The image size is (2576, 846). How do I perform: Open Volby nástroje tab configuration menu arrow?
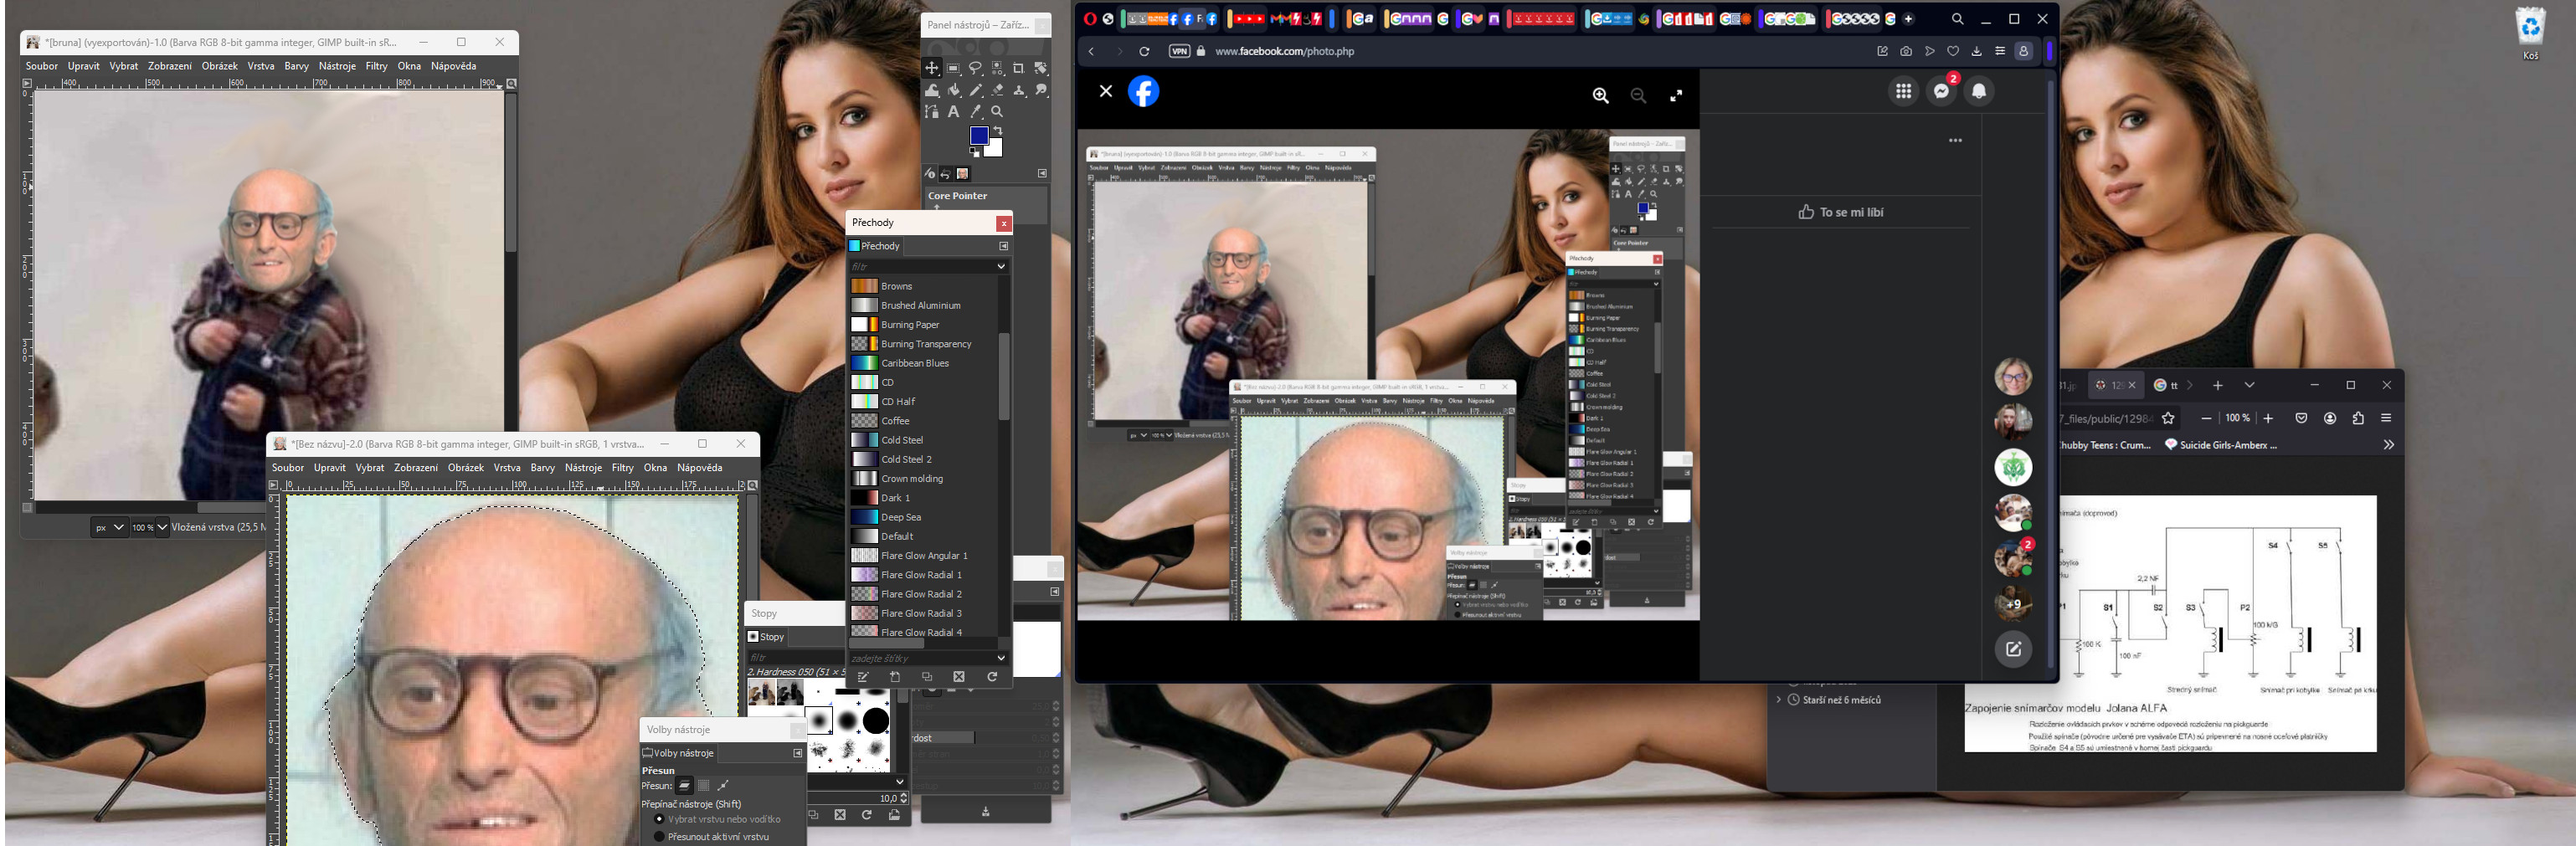[798, 753]
